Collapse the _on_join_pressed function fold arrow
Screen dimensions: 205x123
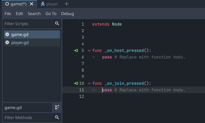(x=89, y=84)
